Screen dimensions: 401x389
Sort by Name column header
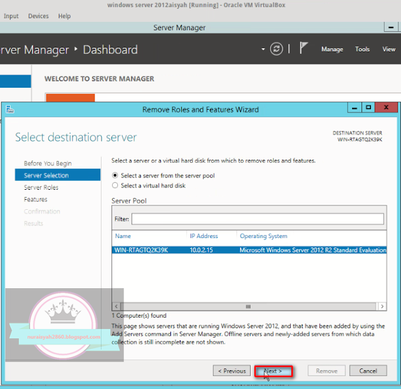[123, 236]
